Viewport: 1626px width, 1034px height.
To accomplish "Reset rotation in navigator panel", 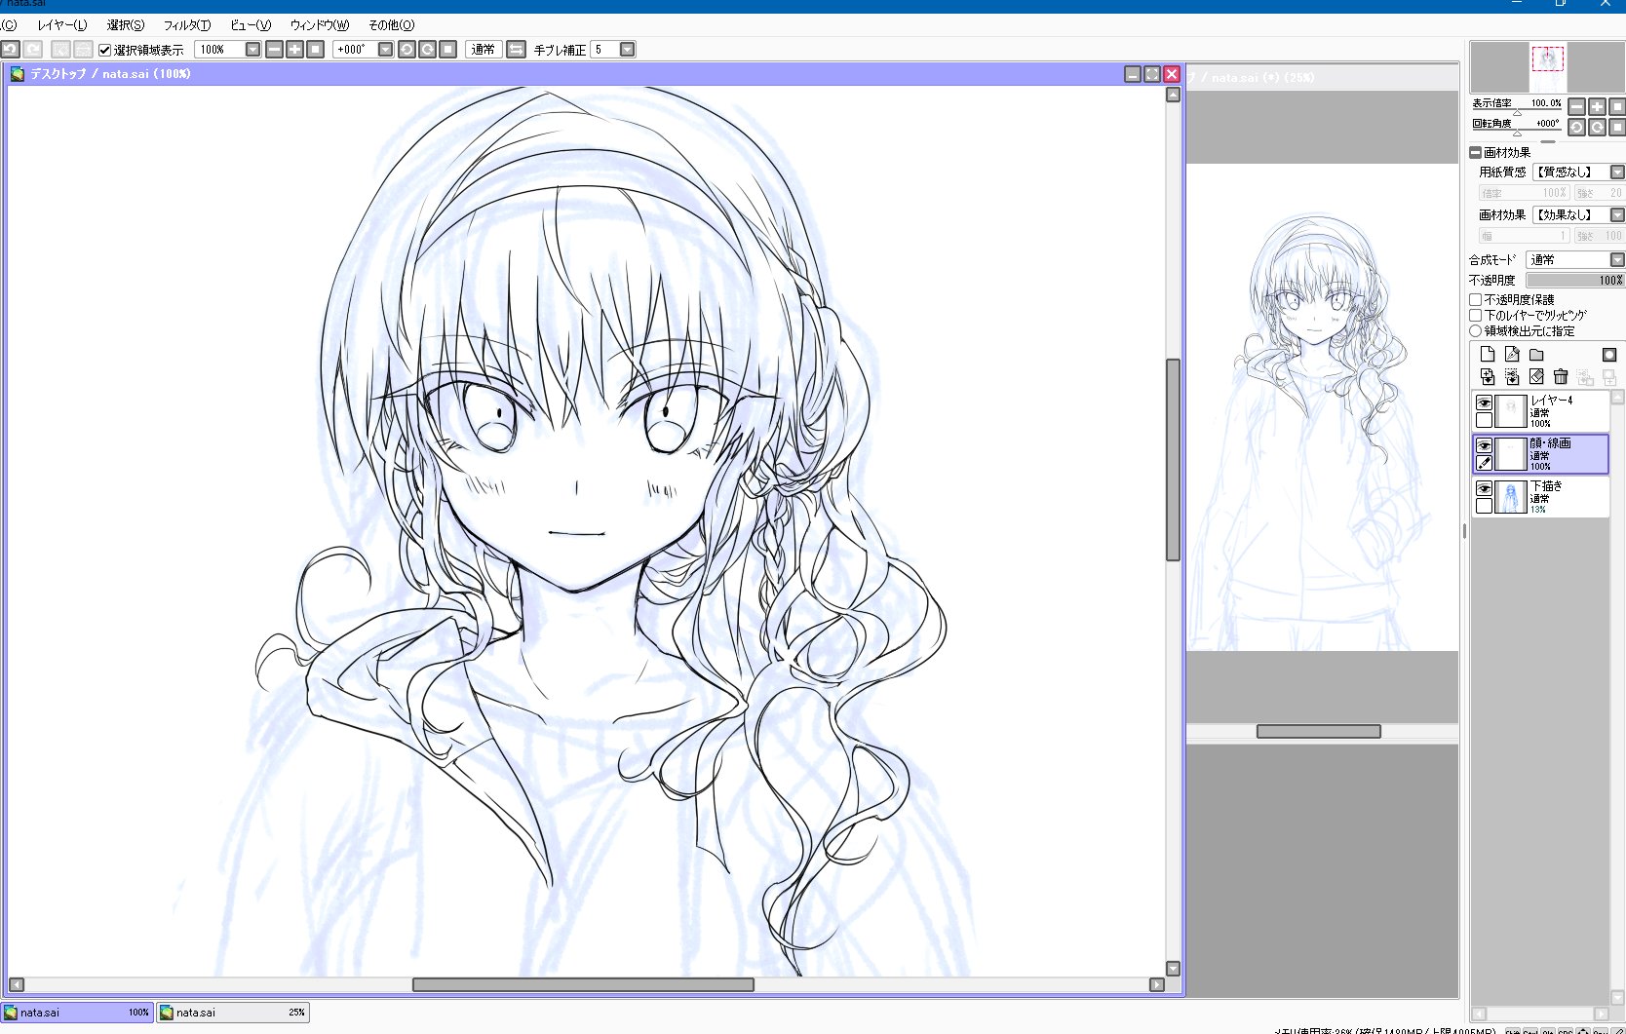I will pos(1617,127).
